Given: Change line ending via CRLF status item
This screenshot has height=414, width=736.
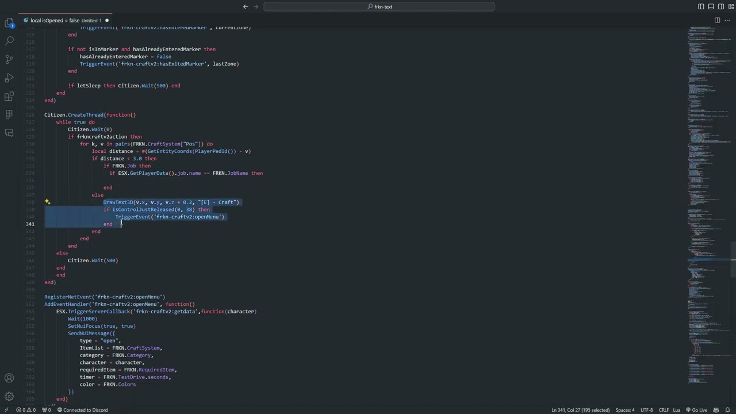Looking at the screenshot, I should pos(664,410).
